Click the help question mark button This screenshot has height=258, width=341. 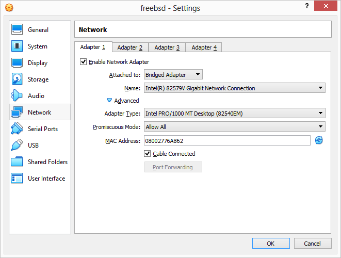[307, 6]
